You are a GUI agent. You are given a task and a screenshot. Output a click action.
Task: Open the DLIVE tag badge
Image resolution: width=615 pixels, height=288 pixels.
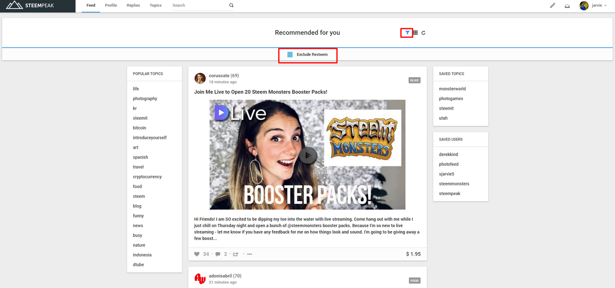pos(415,81)
